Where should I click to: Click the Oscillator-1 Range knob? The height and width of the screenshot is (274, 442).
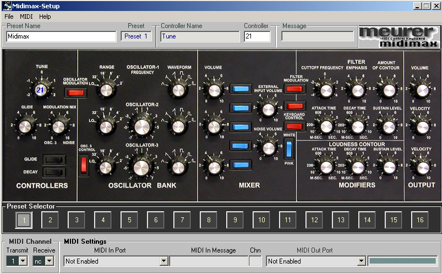point(106,90)
